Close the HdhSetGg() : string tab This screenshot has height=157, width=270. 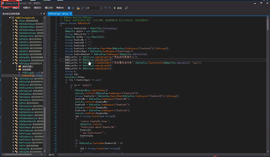[71, 14]
